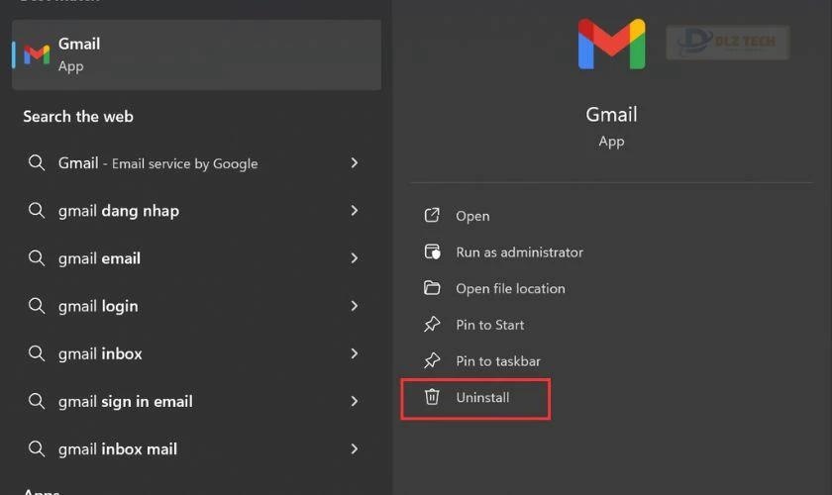Expand the 'gmail login' suggestion arrow
This screenshot has height=495, width=832.
tap(355, 306)
